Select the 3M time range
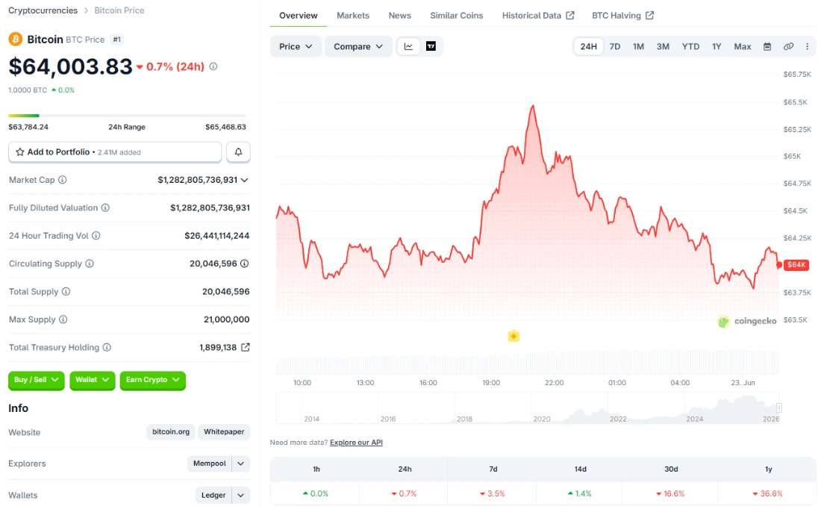Image resolution: width=818 pixels, height=509 pixels. click(663, 46)
